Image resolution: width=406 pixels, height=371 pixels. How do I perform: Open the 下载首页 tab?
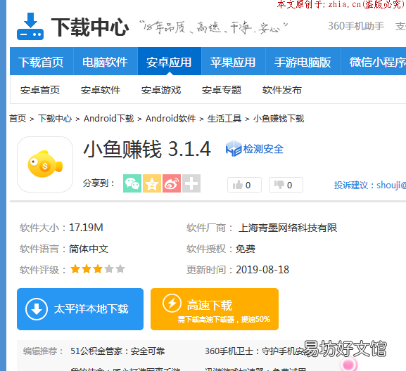point(42,62)
